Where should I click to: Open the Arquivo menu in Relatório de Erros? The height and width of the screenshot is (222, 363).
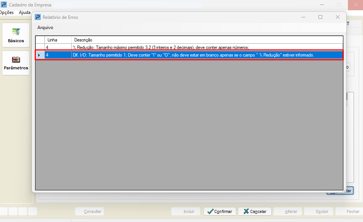pyautogui.click(x=45, y=28)
